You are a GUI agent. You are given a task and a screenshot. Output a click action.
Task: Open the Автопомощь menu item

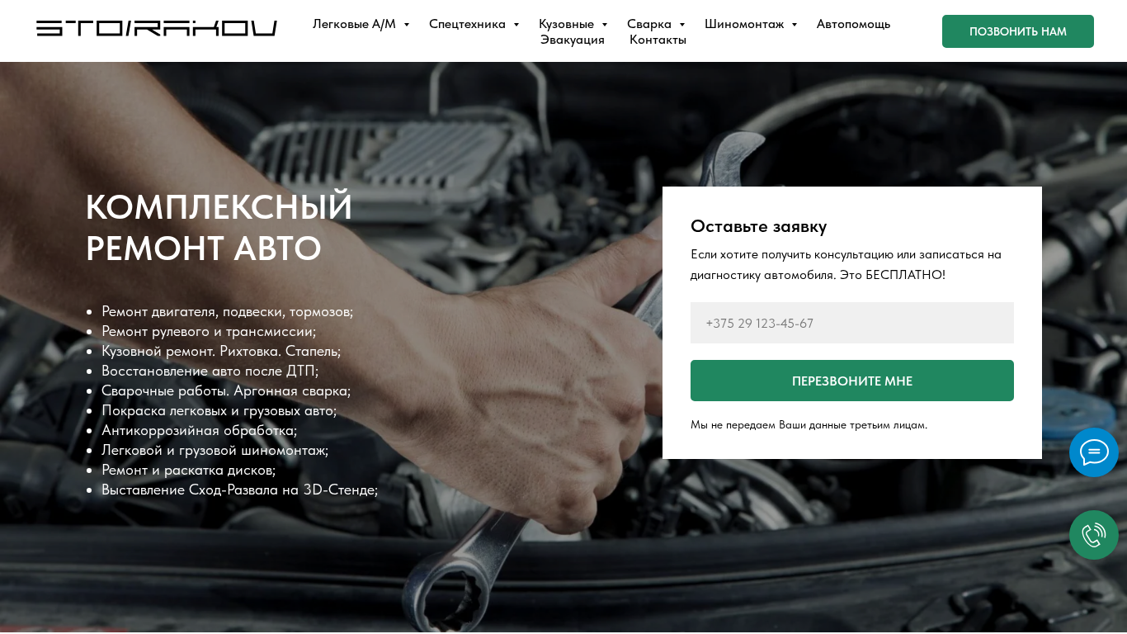tap(853, 24)
